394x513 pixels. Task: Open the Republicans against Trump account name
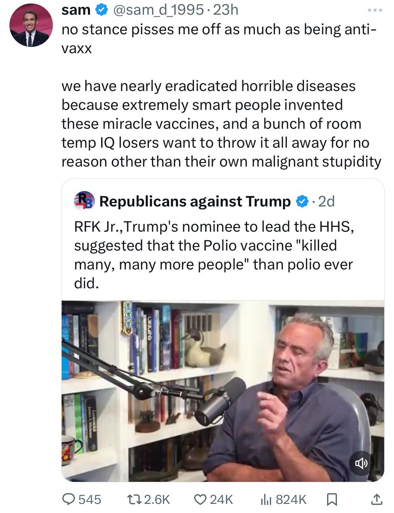[x=195, y=201]
